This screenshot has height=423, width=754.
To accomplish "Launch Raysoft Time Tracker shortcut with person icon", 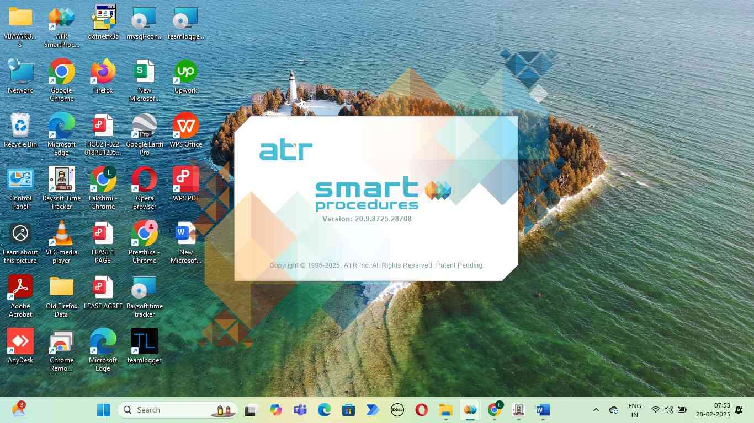I will click(61, 188).
